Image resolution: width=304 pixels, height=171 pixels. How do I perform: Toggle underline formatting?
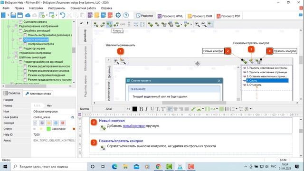[x=152, y=109]
